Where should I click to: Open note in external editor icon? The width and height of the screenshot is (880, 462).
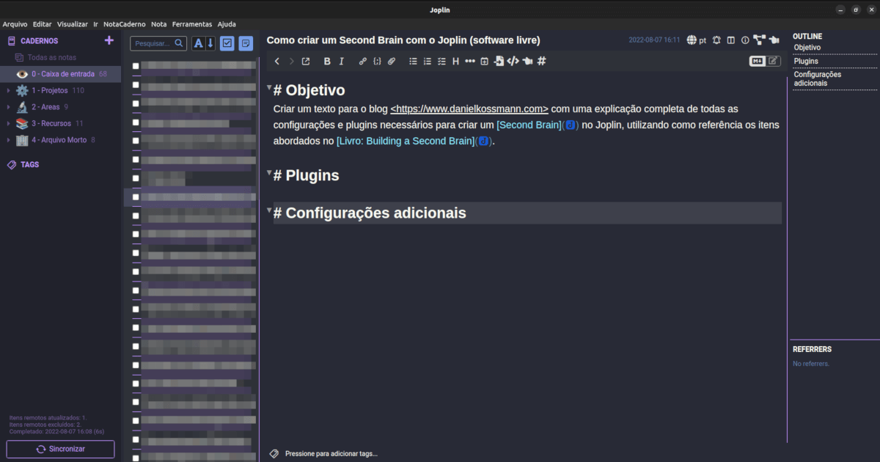[x=306, y=62]
